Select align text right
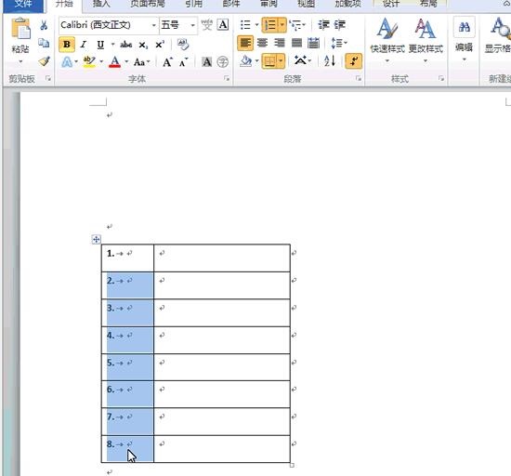Image resolution: width=511 pixels, height=476 pixels. 280,43
